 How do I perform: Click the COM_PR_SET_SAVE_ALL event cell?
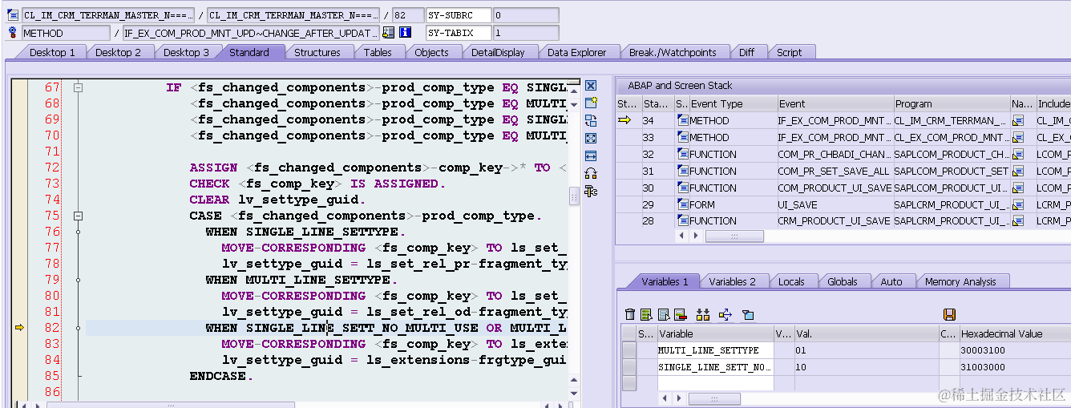tap(835, 171)
